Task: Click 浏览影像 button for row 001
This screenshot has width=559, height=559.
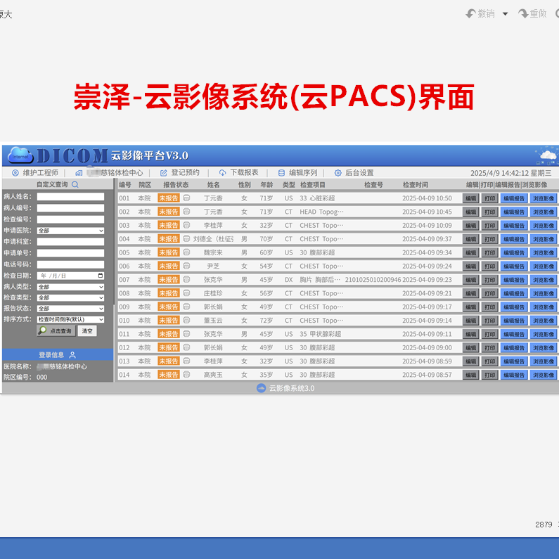Action: pyautogui.click(x=544, y=198)
